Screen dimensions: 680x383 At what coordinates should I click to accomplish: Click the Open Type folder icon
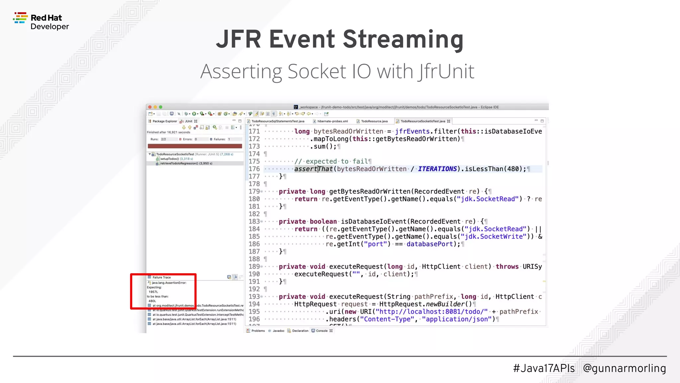coord(235,114)
